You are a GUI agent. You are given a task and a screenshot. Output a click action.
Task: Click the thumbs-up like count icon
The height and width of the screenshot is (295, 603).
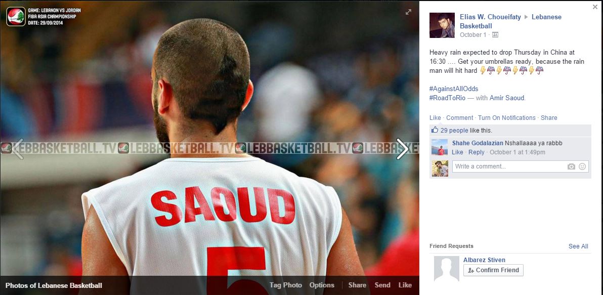[x=435, y=130]
